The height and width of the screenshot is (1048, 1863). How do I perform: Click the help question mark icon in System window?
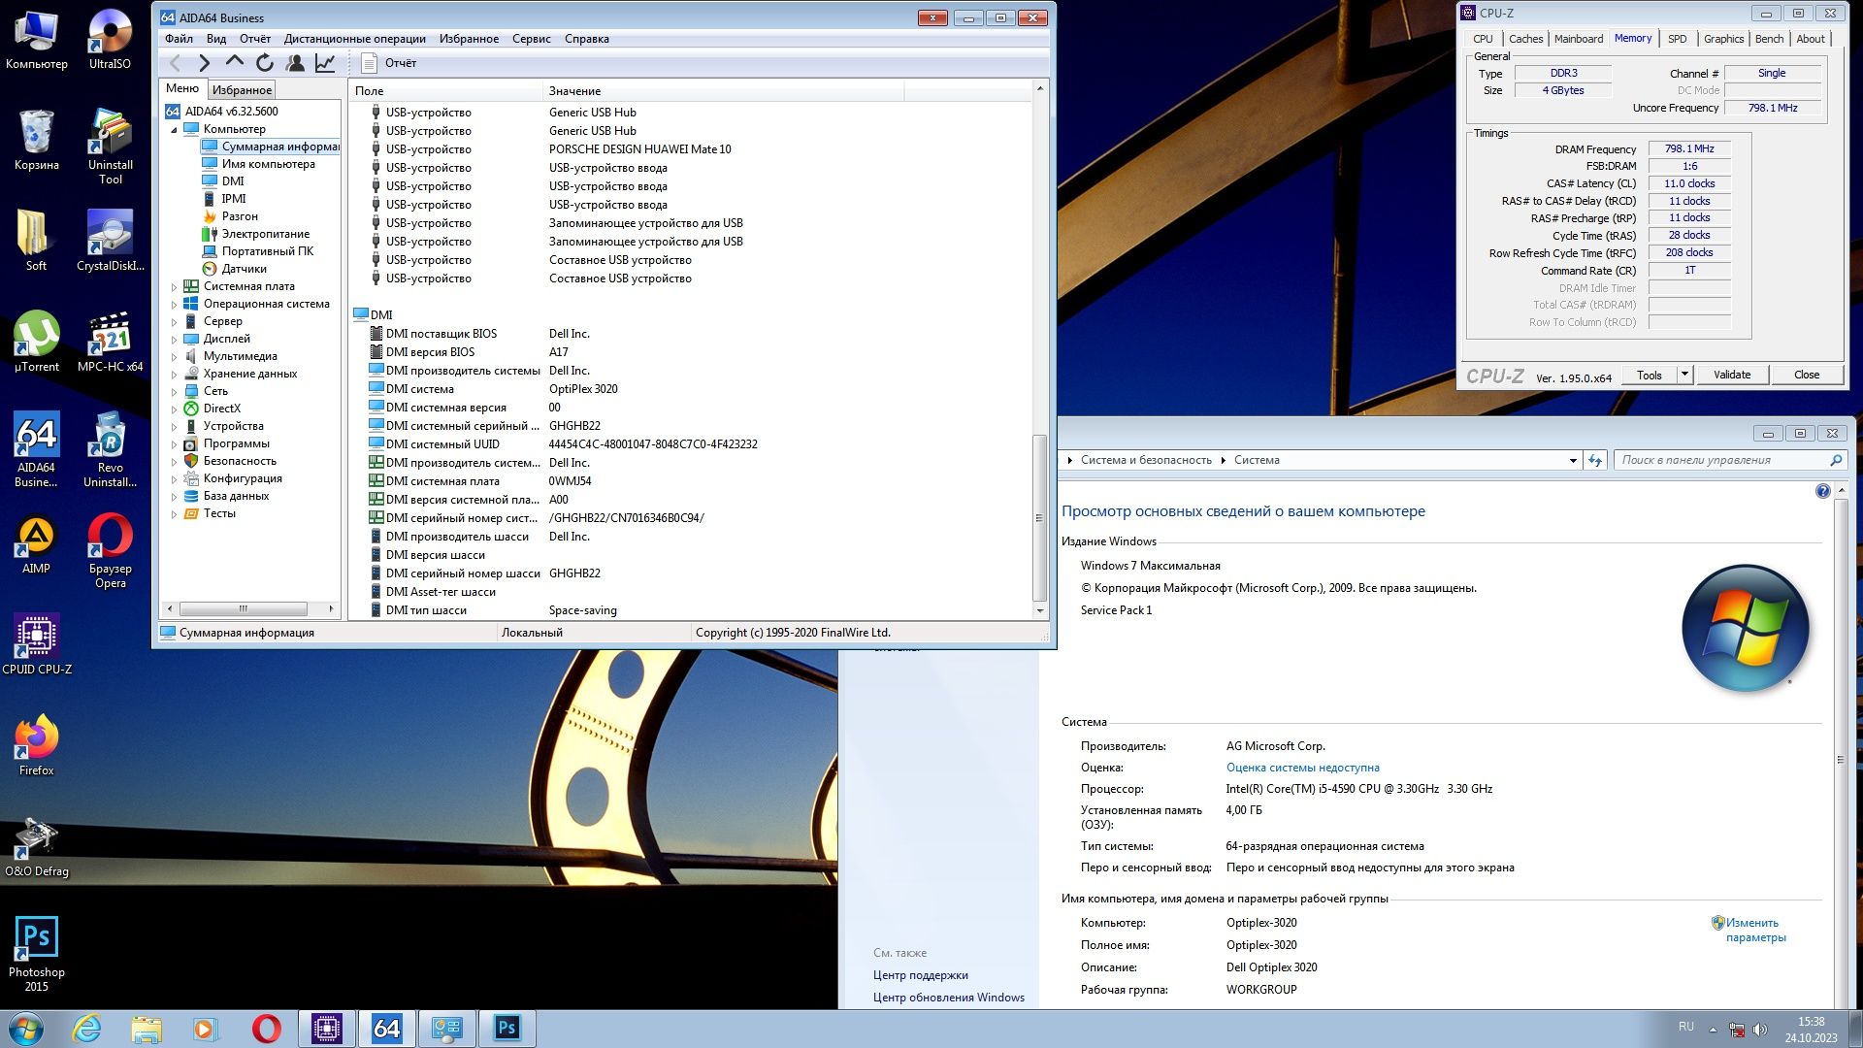click(1822, 491)
